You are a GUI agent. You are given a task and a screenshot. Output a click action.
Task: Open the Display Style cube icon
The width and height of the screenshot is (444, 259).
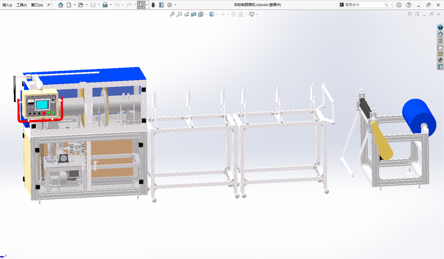click(x=212, y=14)
